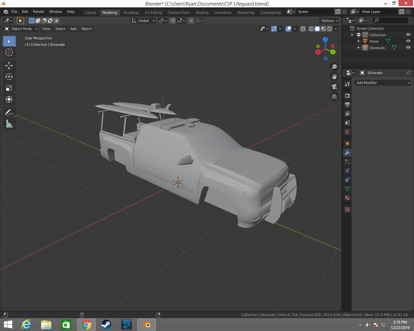Open Object Data mesh properties tab

click(347, 189)
